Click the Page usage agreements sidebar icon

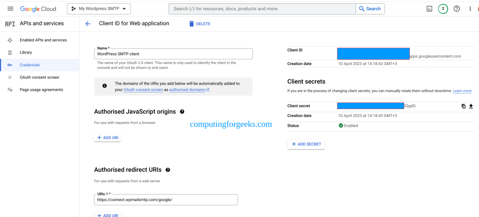click(x=10, y=90)
